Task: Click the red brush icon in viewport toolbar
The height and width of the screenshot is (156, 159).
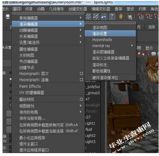Action: pos(144,54)
